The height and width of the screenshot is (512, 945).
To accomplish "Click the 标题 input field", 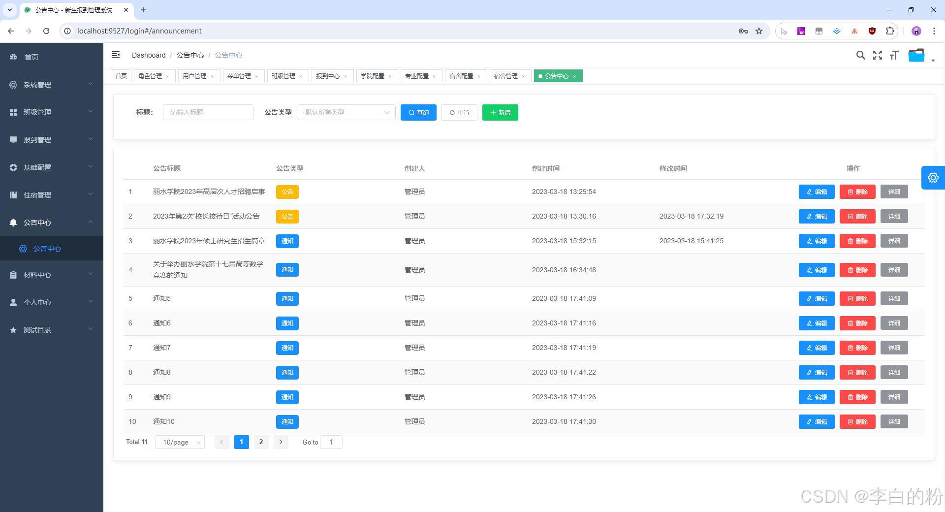I will click(x=208, y=112).
